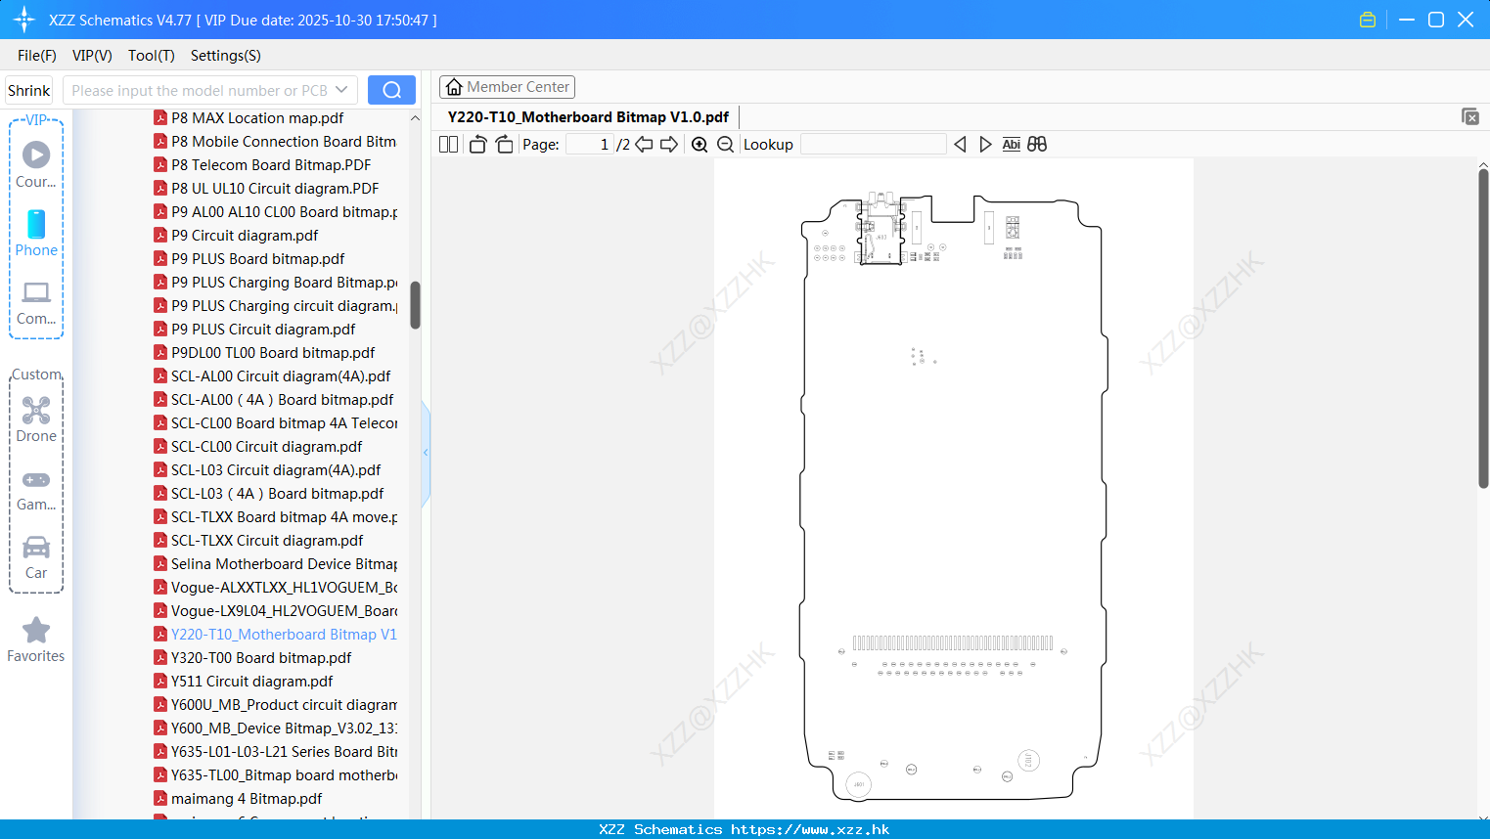Go to next page arrow
This screenshot has width=1490, height=839.
coord(669,144)
